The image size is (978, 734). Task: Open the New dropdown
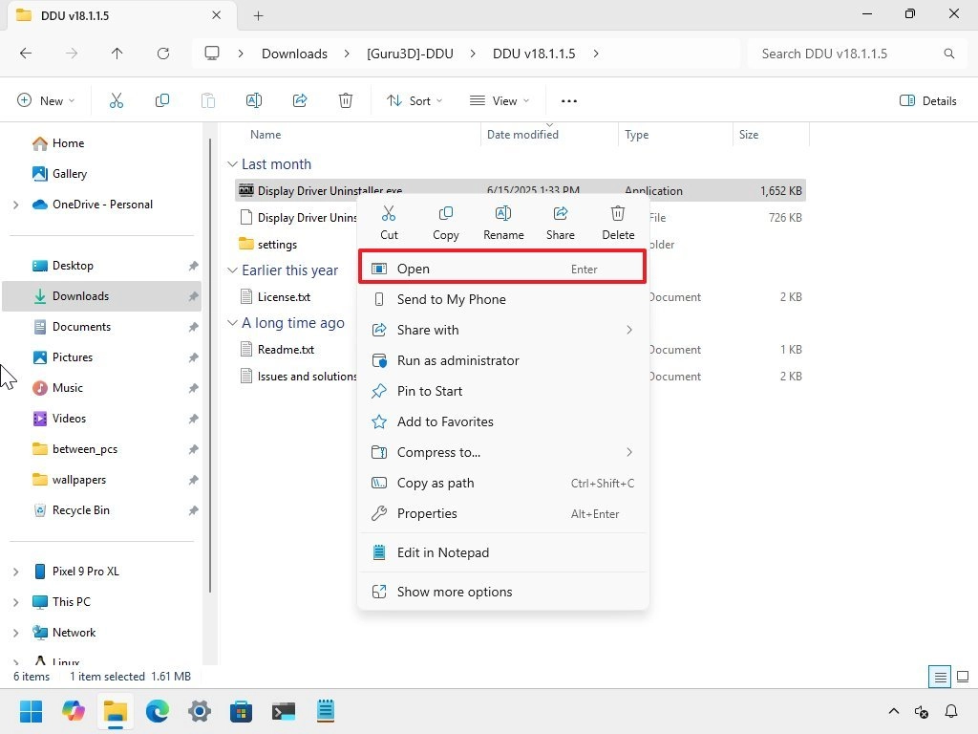point(46,100)
